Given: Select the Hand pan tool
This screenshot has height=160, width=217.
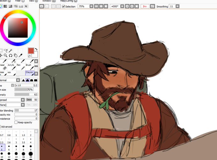Looking at the screenshot, I should pos(16,56).
